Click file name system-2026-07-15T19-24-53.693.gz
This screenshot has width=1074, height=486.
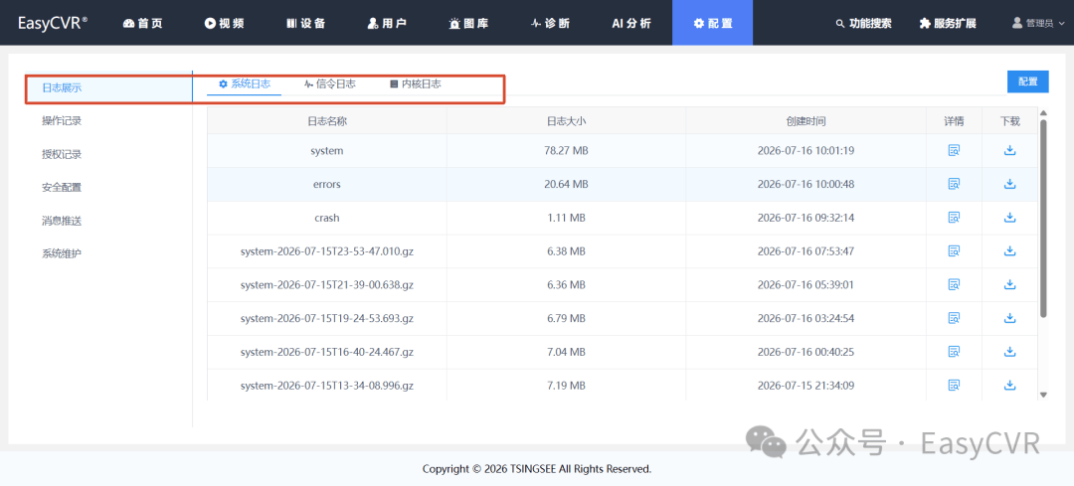(x=327, y=318)
